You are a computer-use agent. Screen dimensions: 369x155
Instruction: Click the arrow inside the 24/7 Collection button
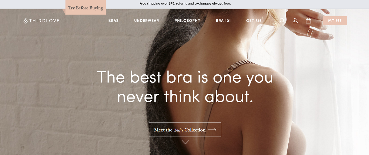pyautogui.click(x=212, y=130)
